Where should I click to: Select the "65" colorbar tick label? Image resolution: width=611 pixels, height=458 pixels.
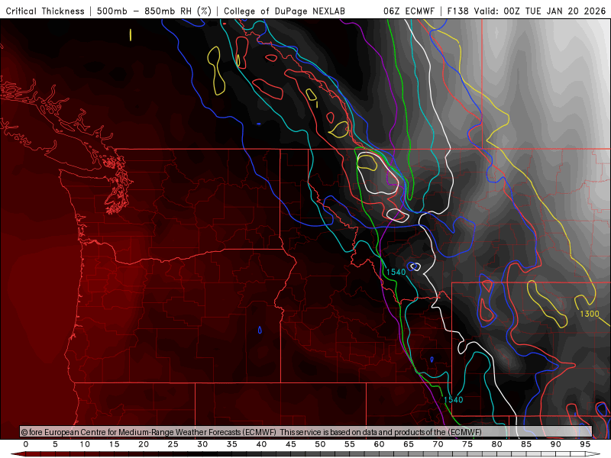(x=409, y=444)
